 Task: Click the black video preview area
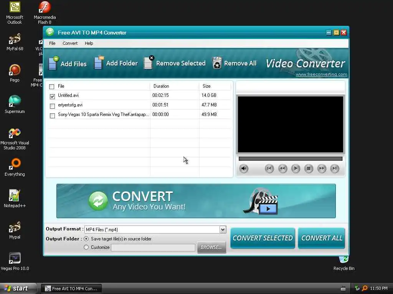click(291, 124)
